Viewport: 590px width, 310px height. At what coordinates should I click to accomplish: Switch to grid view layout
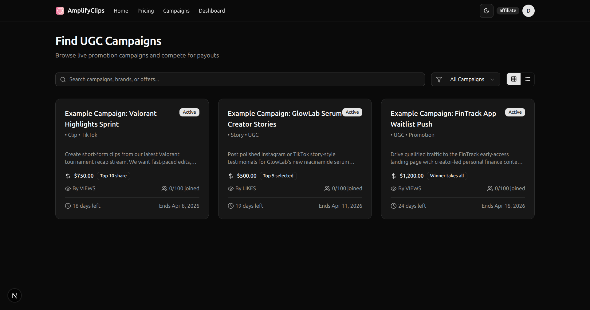[x=513, y=79]
